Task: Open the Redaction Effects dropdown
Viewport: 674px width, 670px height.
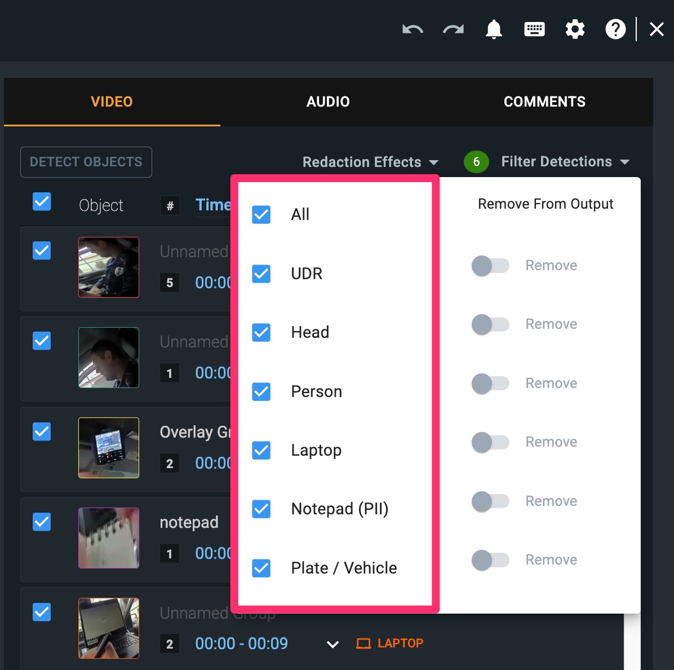Action: 370,162
